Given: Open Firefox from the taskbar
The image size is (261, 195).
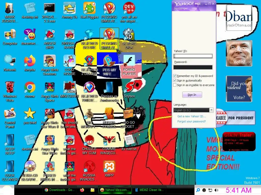Looking at the screenshot, I should click(x=82, y=190).
